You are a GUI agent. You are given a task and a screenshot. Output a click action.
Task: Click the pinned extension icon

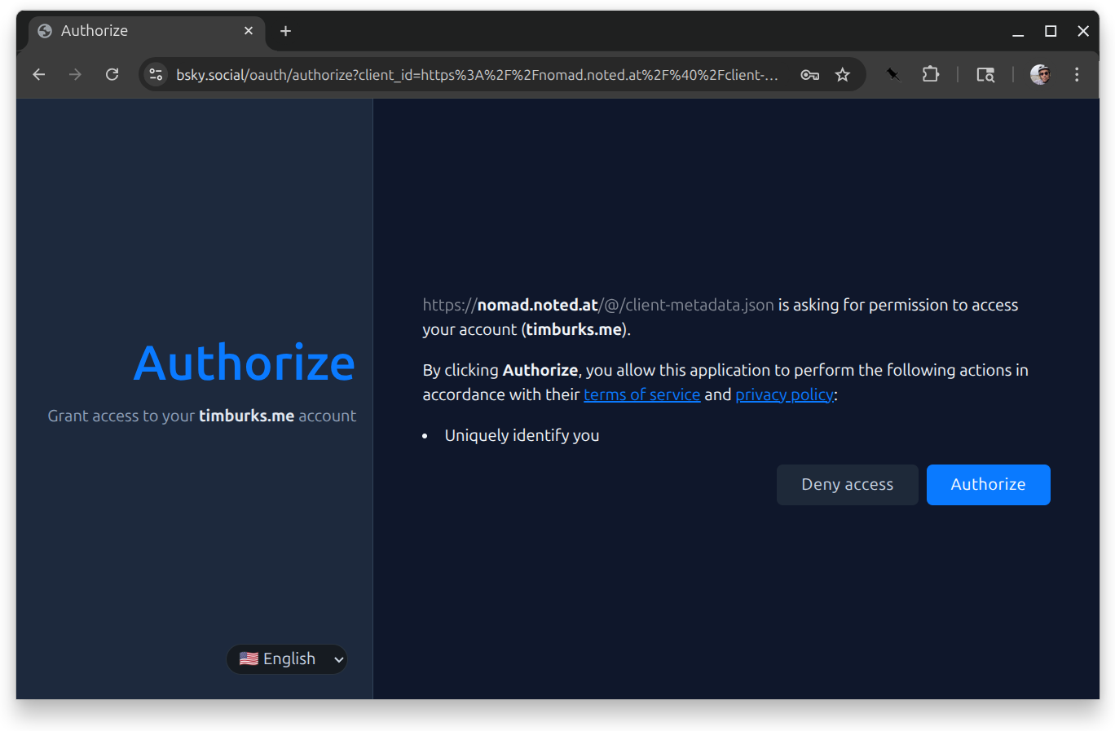pyautogui.click(x=893, y=75)
